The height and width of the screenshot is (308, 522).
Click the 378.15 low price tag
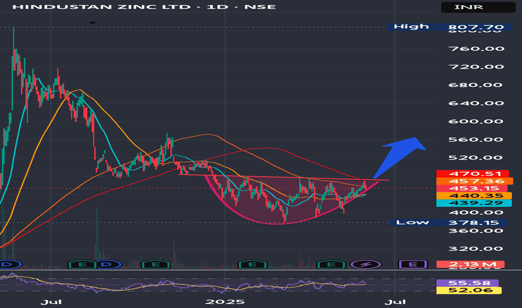pos(472,222)
